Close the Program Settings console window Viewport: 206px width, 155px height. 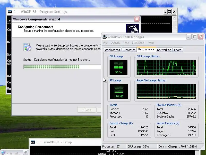pyautogui.click(x=174, y=12)
